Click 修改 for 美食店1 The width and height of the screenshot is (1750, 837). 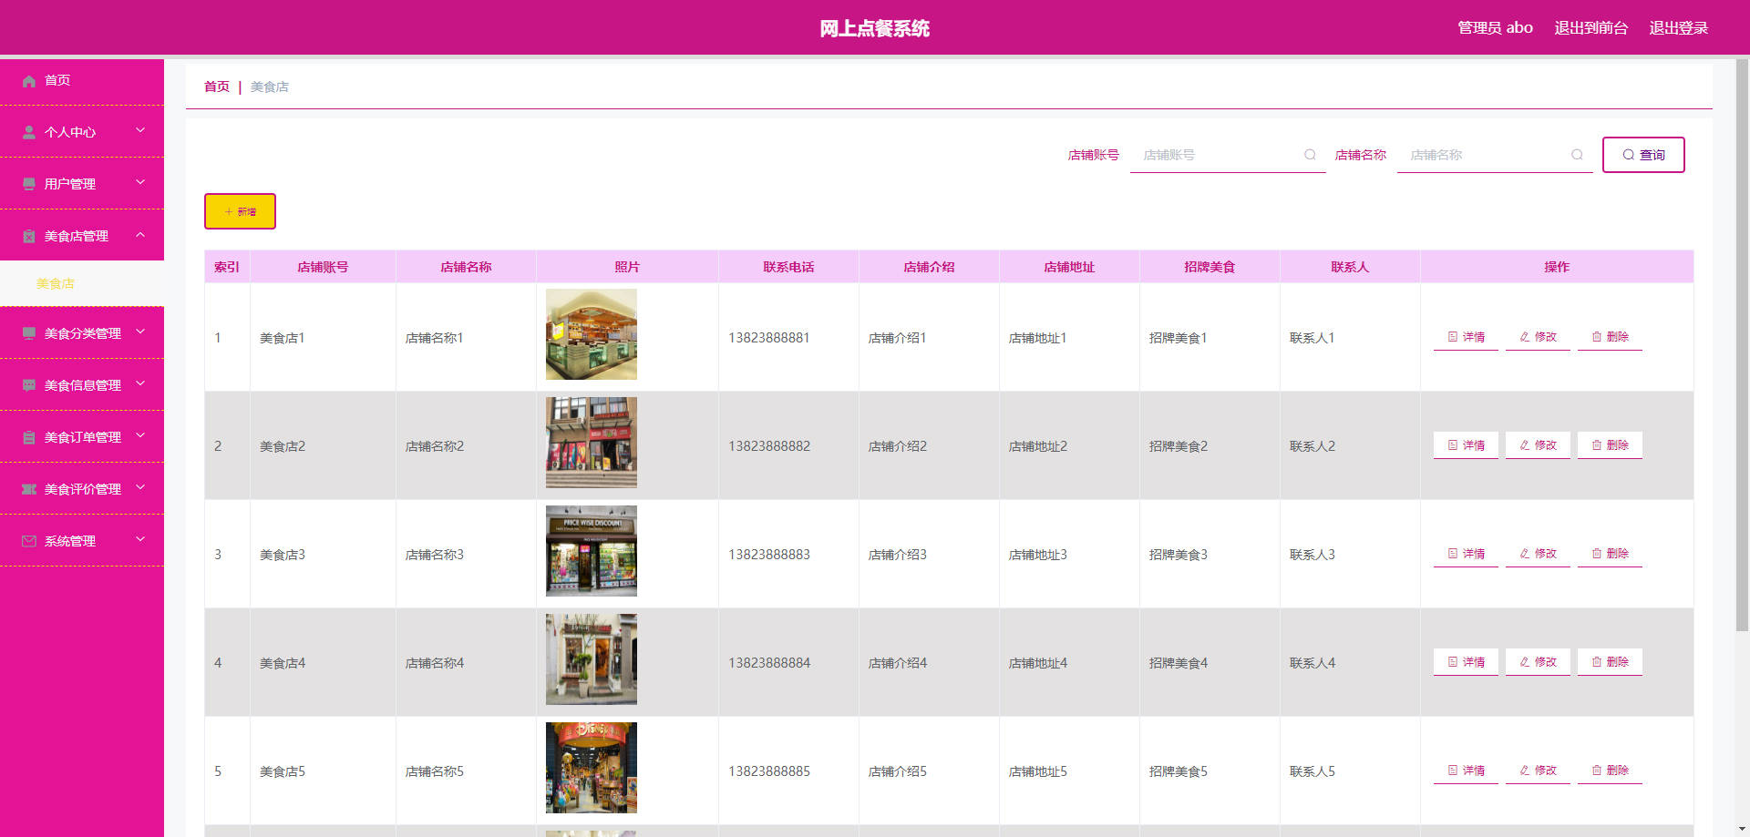click(x=1538, y=337)
